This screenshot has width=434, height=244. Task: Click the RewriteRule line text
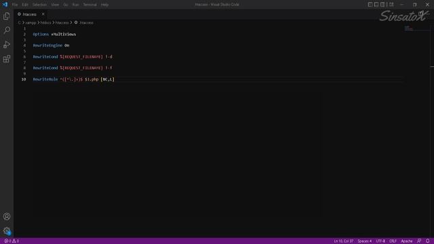pyautogui.click(x=73, y=79)
